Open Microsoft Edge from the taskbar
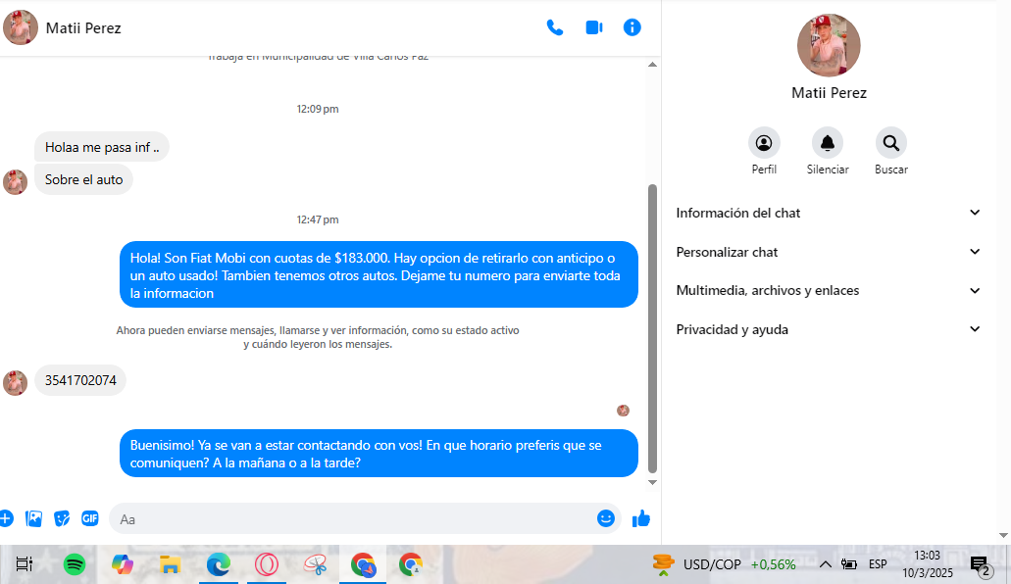 219,564
